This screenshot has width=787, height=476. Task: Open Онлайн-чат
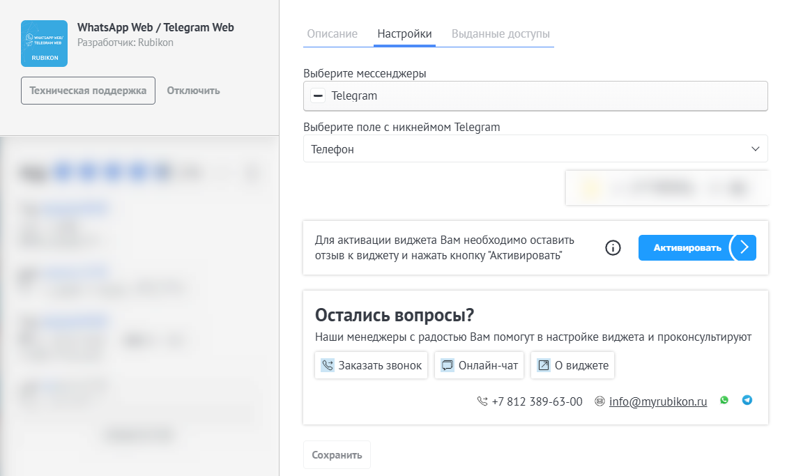(480, 365)
